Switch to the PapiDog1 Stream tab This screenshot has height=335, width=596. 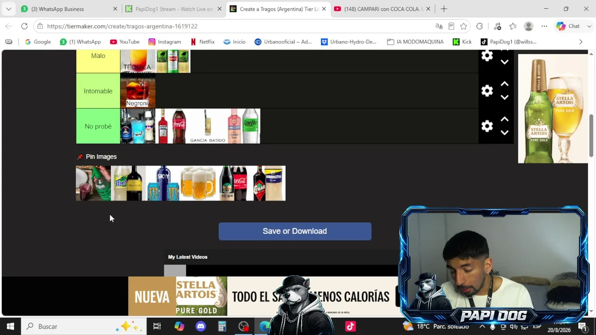pos(174,9)
